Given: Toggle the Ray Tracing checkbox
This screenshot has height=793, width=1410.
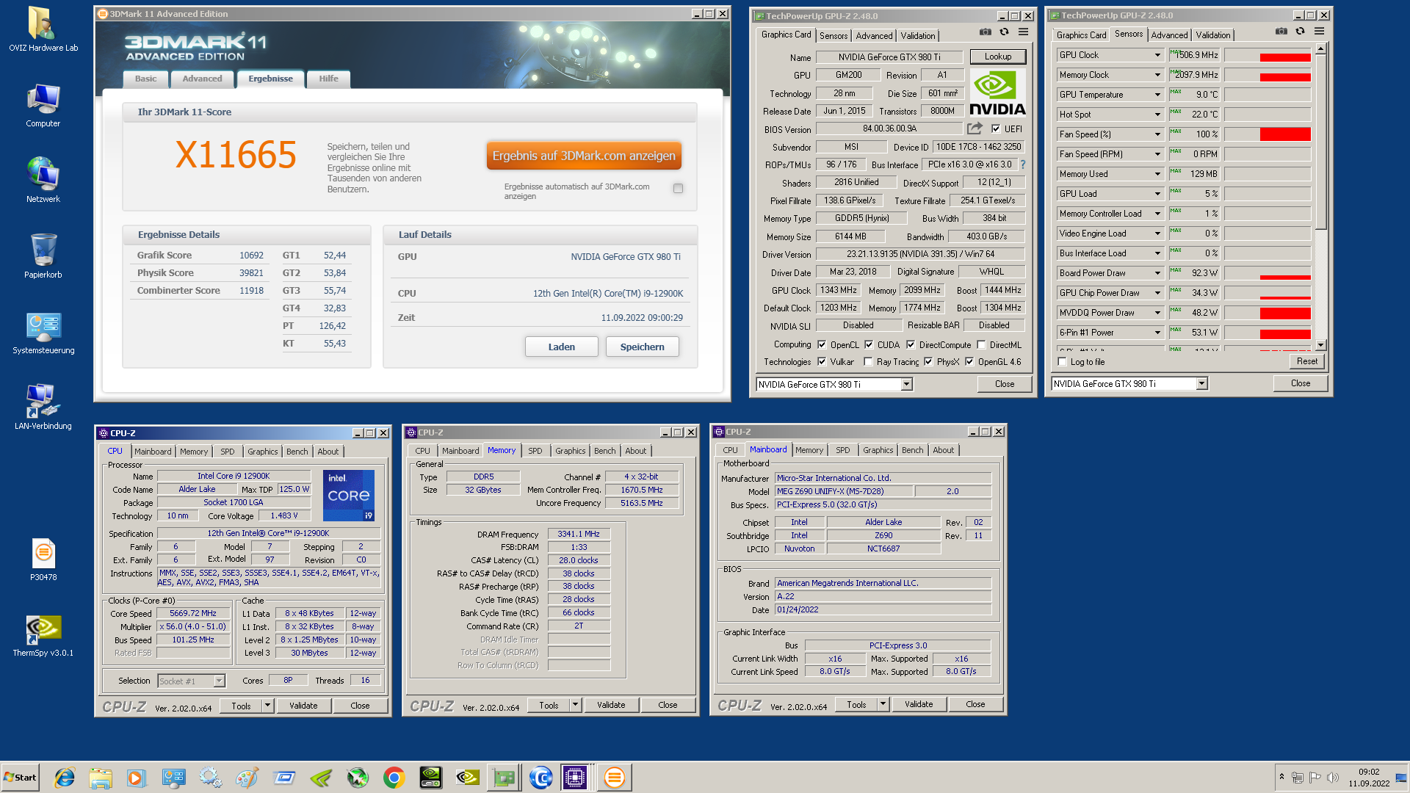Looking at the screenshot, I should pyautogui.click(x=868, y=361).
